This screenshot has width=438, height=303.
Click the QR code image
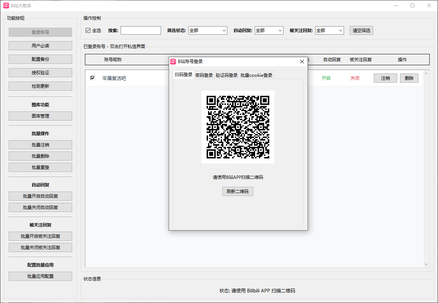[238, 127]
